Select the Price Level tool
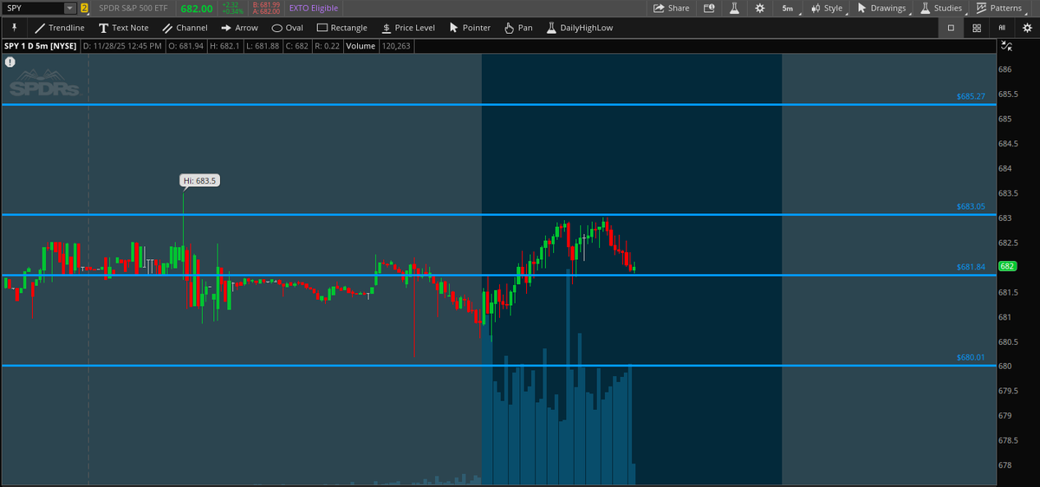This screenshot has height=487, width=1040. [407, 28]
